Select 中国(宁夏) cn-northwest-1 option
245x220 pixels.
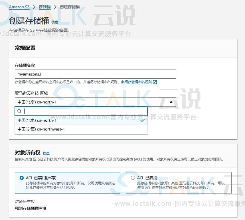81,129
